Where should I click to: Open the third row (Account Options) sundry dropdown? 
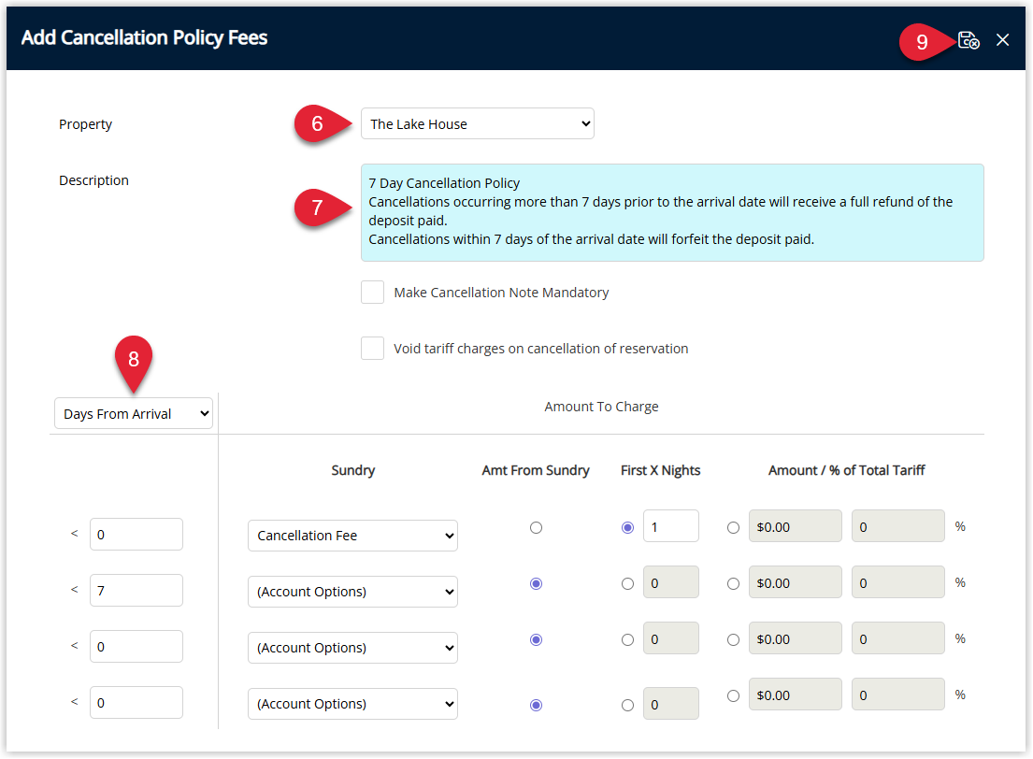click(x=352, y=647)
